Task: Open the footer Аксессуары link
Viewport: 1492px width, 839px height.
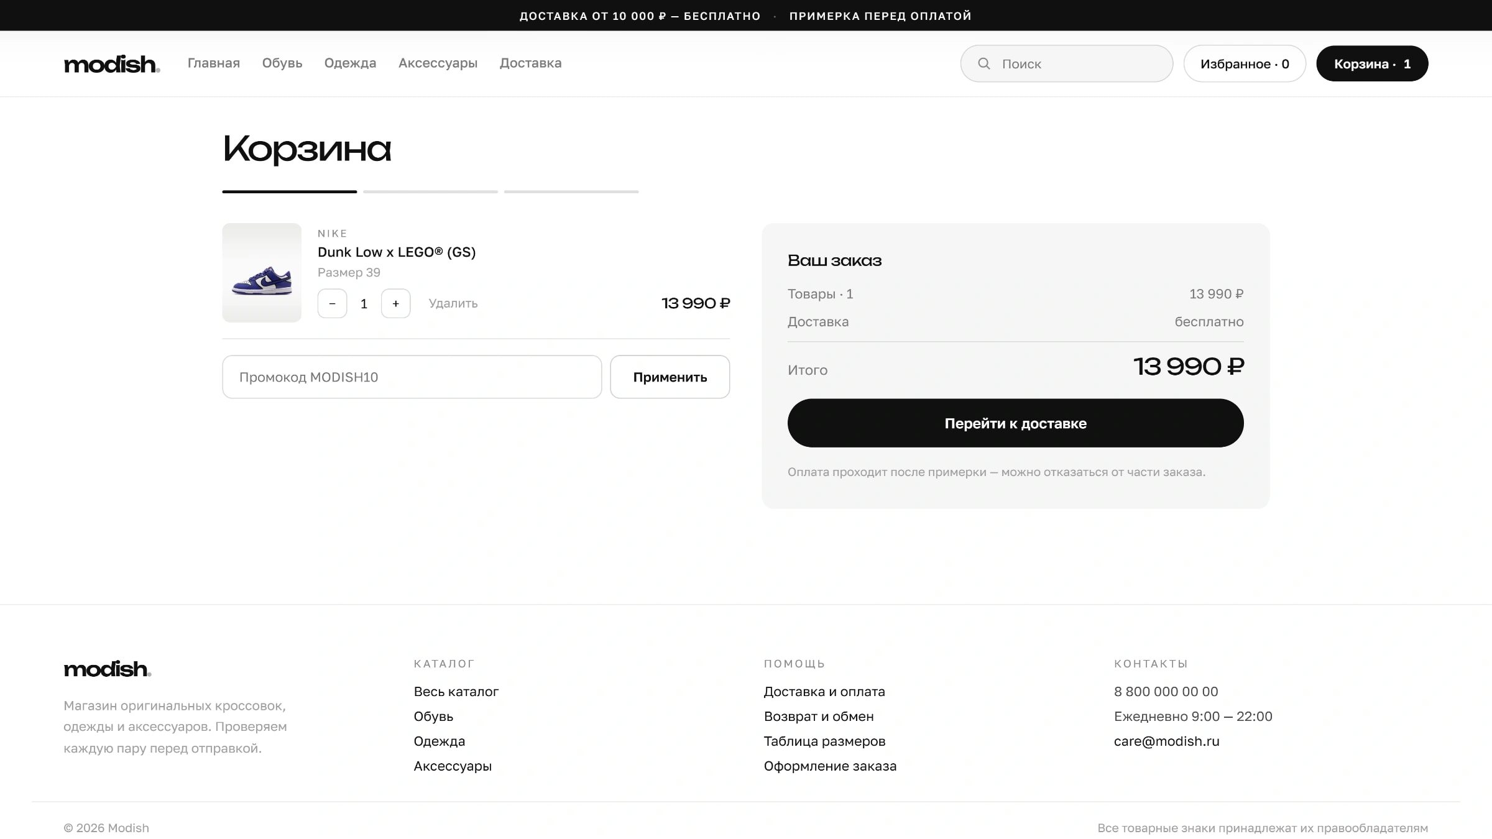Action: [453, 766]
